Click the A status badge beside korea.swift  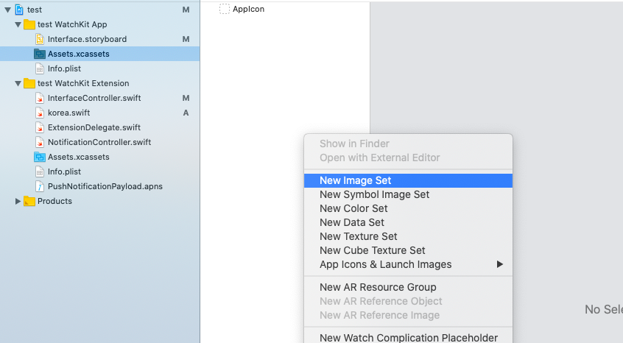186,113
